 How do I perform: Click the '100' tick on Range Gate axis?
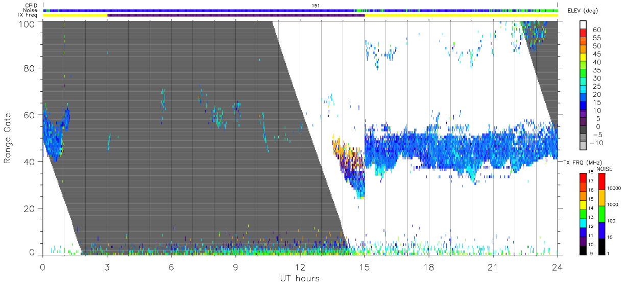(x=27, y=24)
